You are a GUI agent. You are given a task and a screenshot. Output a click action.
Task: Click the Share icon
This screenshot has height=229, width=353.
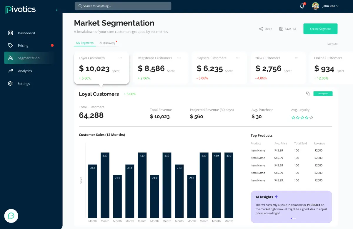tap(261, 29)
